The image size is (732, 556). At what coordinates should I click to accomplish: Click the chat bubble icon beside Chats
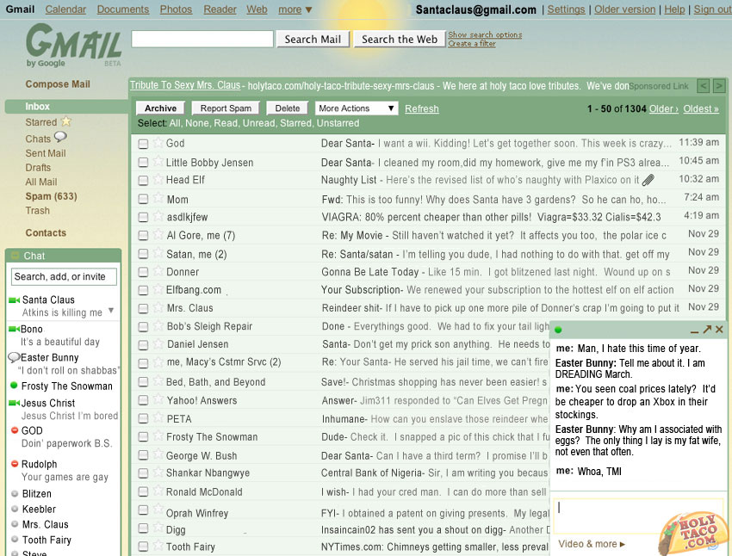60,137
